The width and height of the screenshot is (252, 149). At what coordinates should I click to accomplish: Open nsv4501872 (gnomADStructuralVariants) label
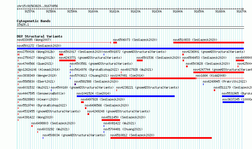click(135, 52)
